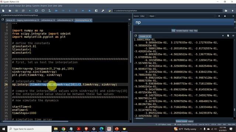
Task: Browse console tabs with the tab-list icon
Action: (136, 36)
